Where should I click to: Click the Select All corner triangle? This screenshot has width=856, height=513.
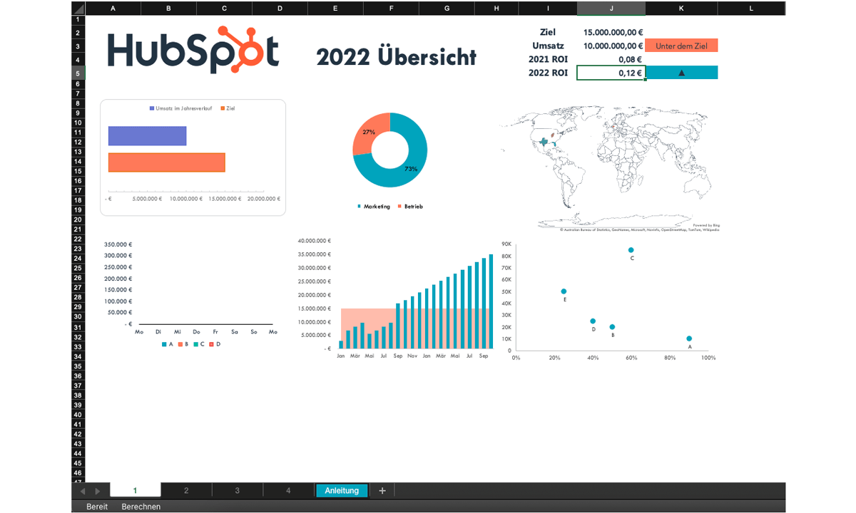tap(78, 8)
